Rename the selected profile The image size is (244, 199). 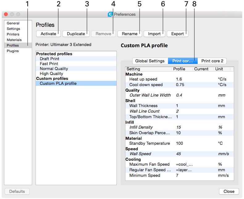pyautogui.click(x=130, y=34)
